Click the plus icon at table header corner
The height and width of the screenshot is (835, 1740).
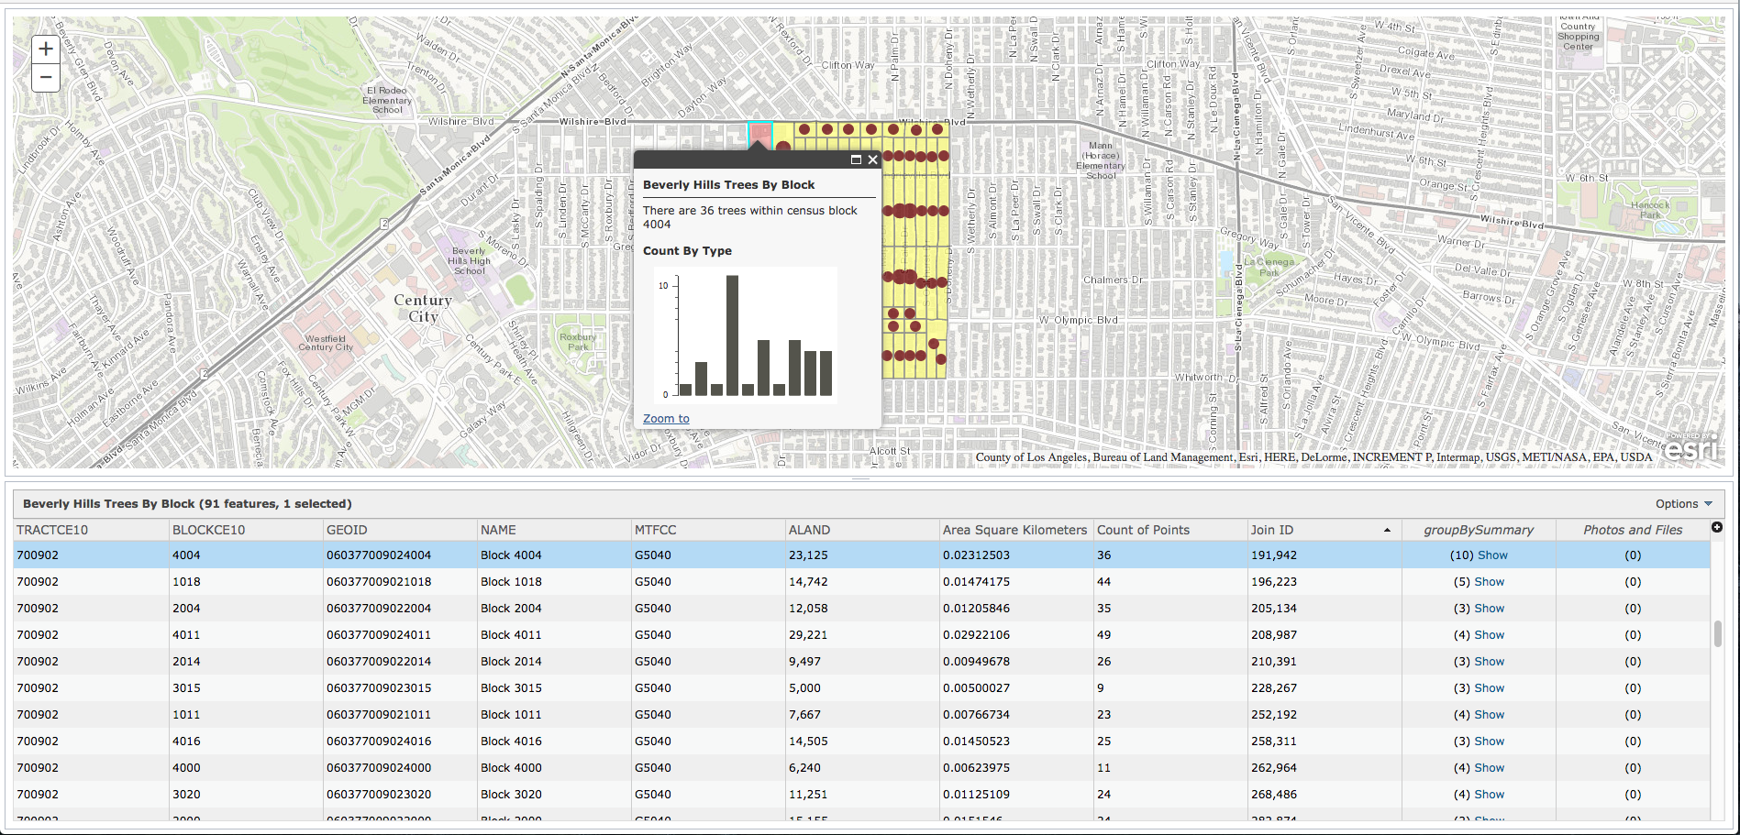[1717, 527]
